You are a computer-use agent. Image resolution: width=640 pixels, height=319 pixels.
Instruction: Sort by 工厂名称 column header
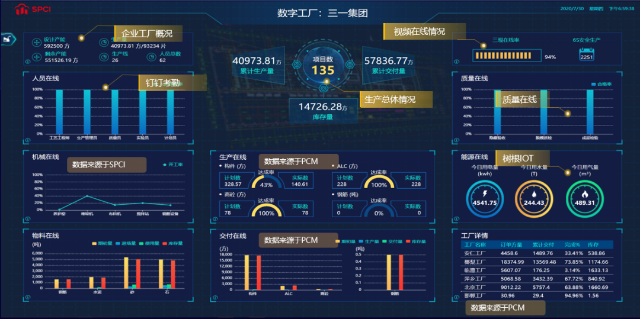click(x=475, y=245)
